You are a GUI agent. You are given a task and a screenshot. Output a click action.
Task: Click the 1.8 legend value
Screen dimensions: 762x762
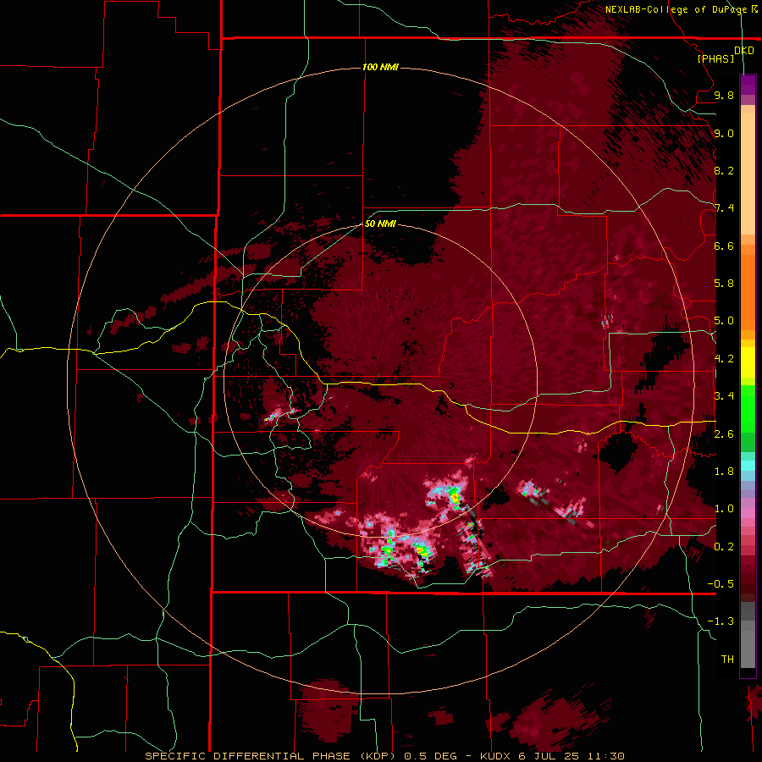tap(724, 472)
